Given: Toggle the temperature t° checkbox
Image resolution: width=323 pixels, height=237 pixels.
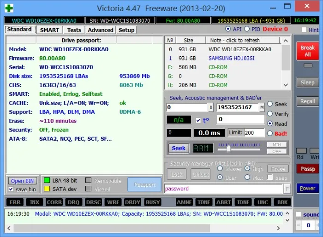Looking at the screenshot, I should tap(198, 120).
